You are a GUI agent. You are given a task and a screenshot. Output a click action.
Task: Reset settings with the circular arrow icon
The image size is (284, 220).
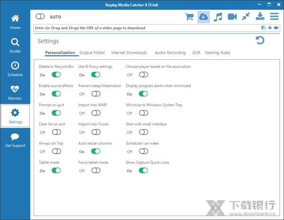[259, 41]
